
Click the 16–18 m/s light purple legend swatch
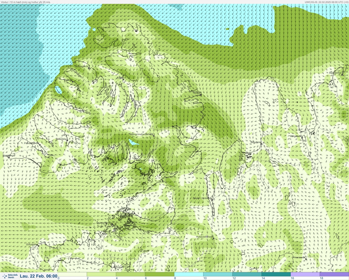click(305, 274)
